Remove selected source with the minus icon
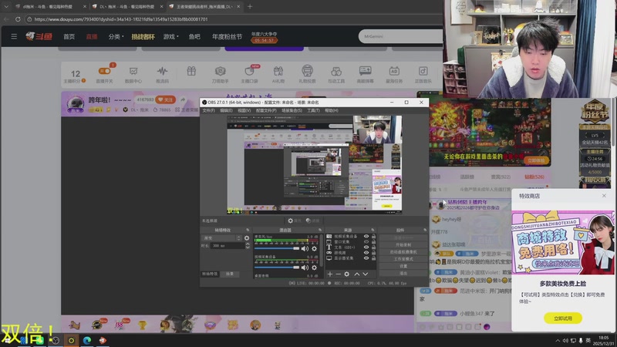The width and height of the screenshot is (617, 347). (x=338, y=274)
